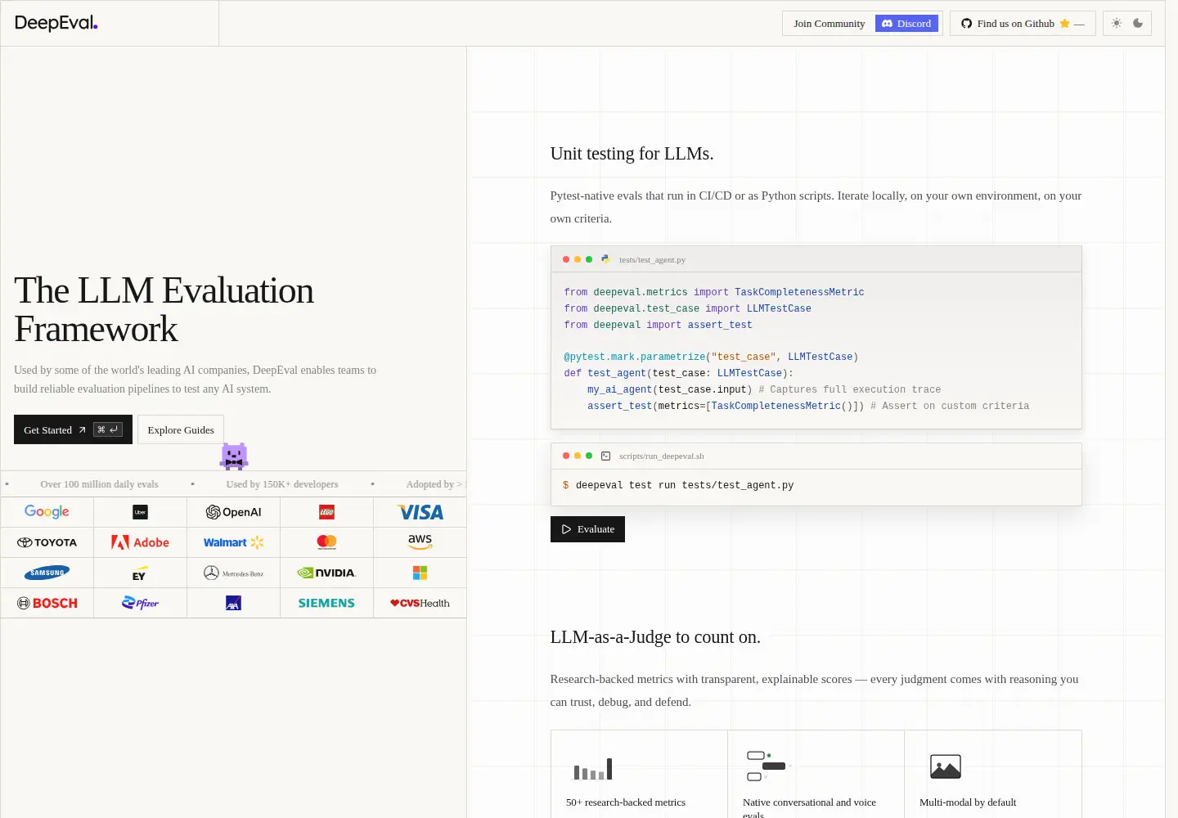Click the Uber logo
The width and height of the screenshot is (1178, 818).
(x=140, y=512)
